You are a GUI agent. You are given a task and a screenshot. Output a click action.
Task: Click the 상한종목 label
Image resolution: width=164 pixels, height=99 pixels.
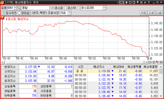click(46, 86)
